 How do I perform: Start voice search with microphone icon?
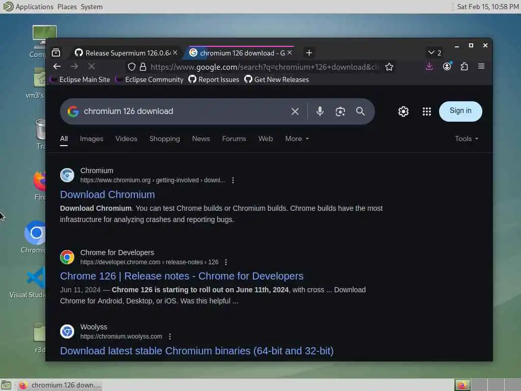point(320,111)
